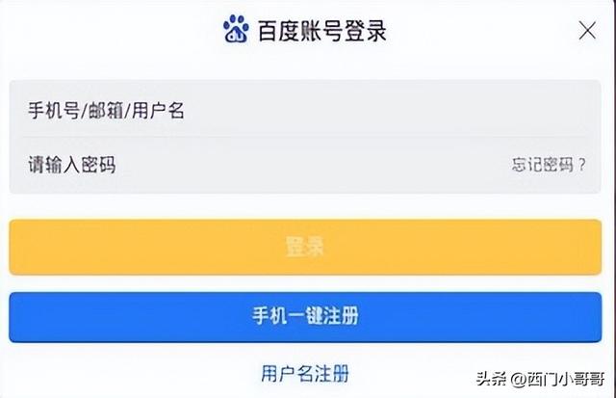This screenshot has width=616, height=398.
Task: Close the 百度账号登录 dialog
Action: coord(586,30)
